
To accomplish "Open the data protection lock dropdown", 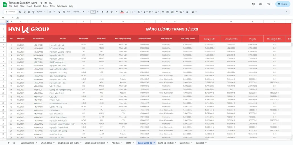I will tap(194, 12).
